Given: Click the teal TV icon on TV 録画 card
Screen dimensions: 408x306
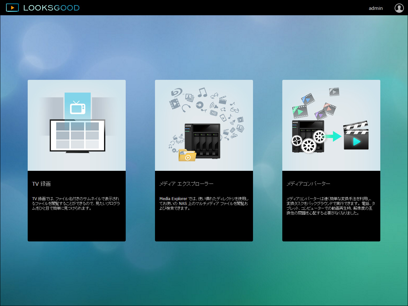Looking at the screenshot, I should click(x=78, y=108).
